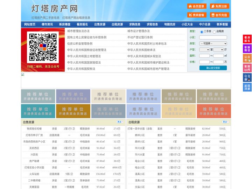Go to 网站首页 in navigation bar

pyautogui.click(x=30, y=24)
